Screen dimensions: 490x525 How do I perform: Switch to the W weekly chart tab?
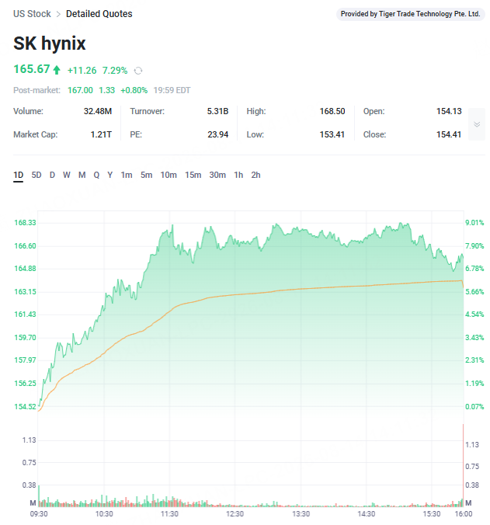[67, 175]
